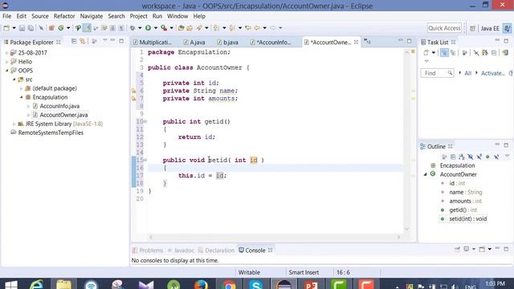
Task: Click the Quick Access field
Action: point(444,28)
